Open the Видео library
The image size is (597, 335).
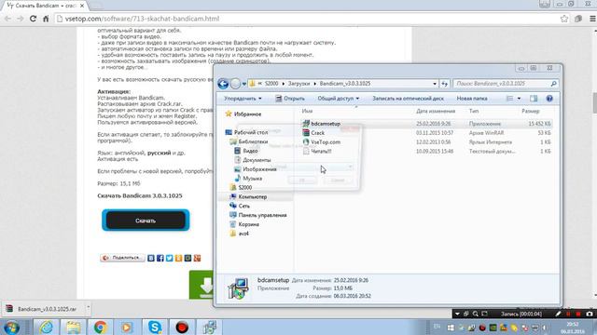tap(250, 151)
